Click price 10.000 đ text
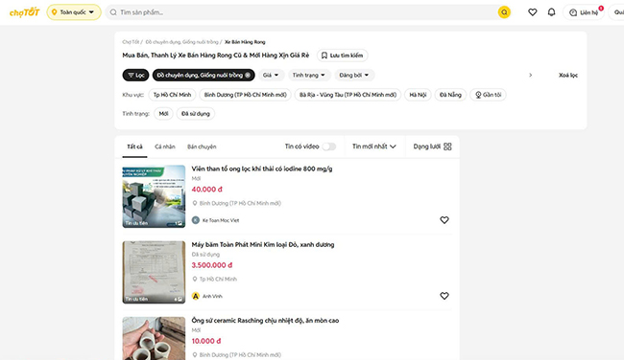The width and height of the screenshot is (624, 360). click(x=206, y=341)
